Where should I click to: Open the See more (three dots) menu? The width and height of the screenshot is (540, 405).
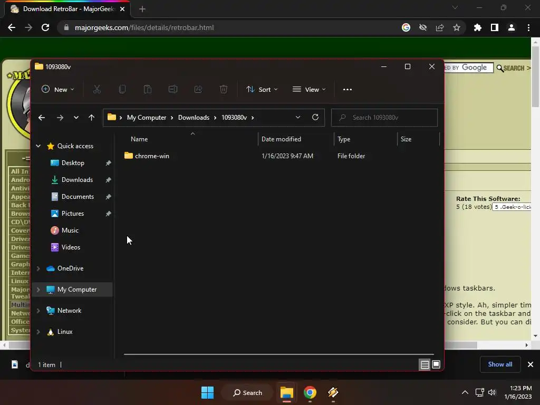click(x=348, y=90)
